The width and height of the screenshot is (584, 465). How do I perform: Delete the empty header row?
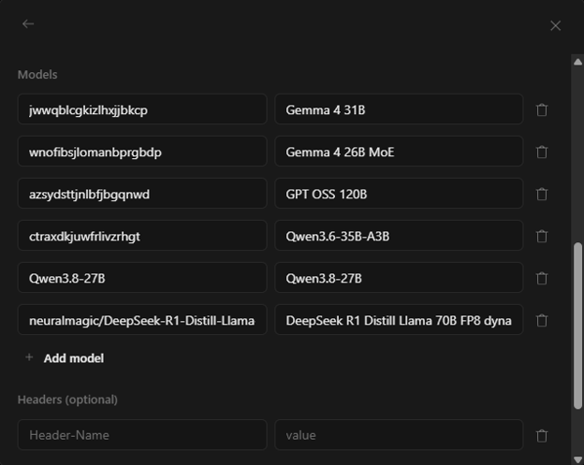click(x=542, y=436)
